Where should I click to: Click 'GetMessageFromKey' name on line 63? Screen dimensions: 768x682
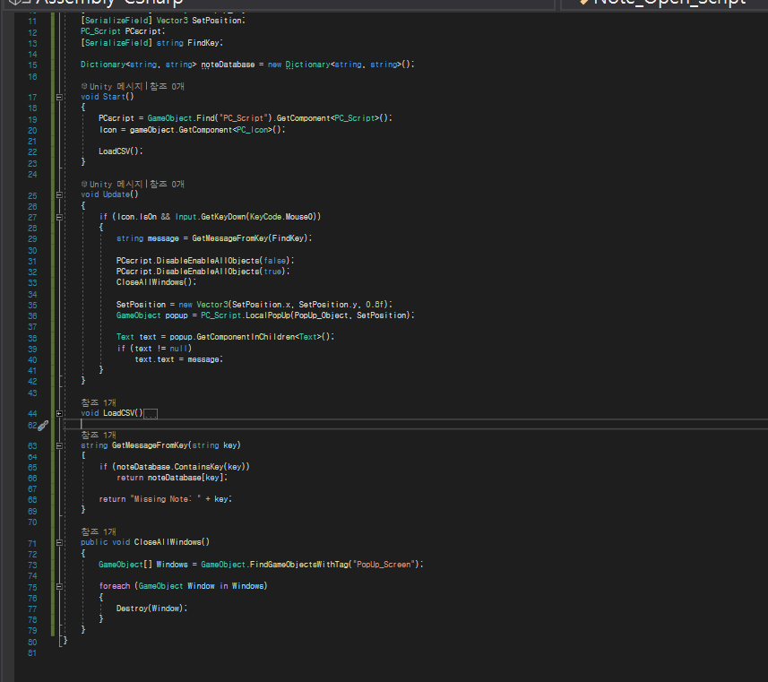150,445
